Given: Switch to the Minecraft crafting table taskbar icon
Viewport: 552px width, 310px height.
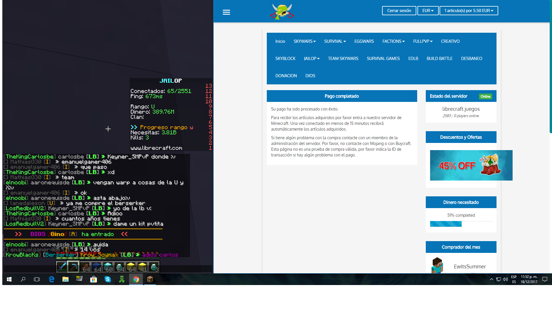Looking at the screenshot, I should click(150, 279).
